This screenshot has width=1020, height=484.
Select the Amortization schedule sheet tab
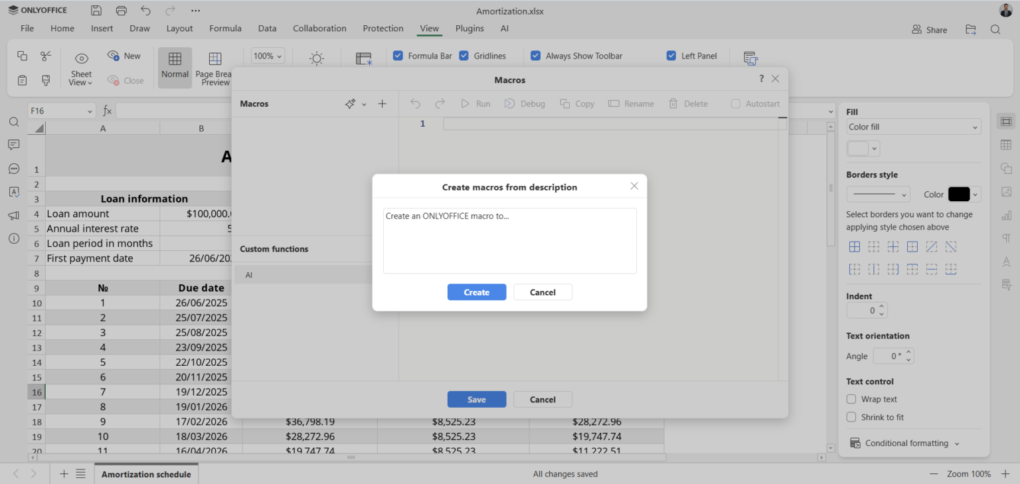[146, 474]
